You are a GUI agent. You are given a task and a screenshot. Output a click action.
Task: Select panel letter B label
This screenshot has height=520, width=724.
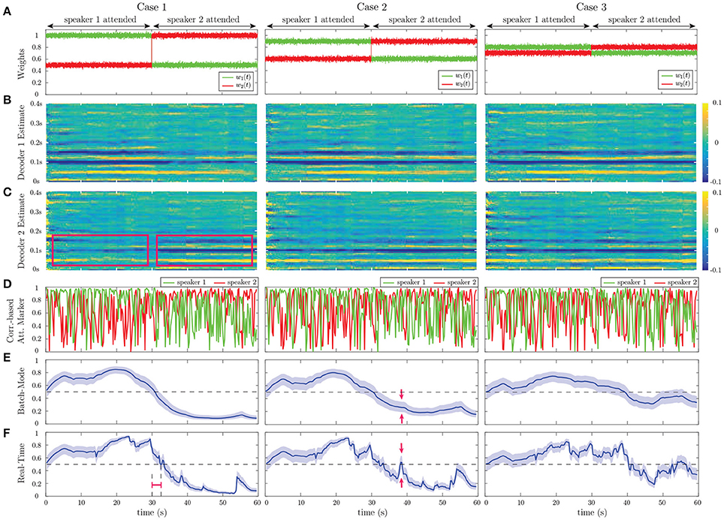7,100
